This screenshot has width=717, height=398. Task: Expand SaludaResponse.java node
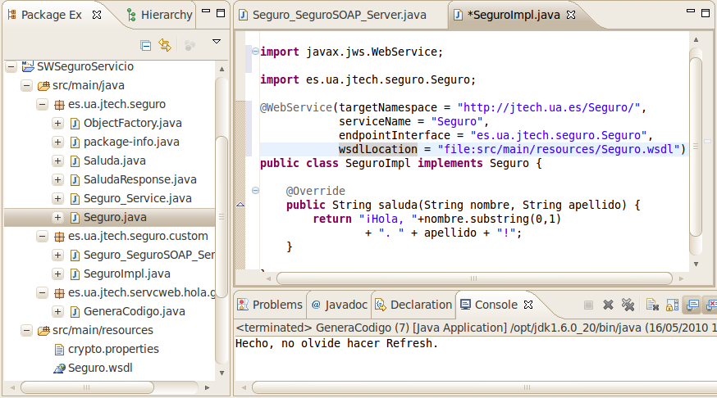[x=57, y=180]
